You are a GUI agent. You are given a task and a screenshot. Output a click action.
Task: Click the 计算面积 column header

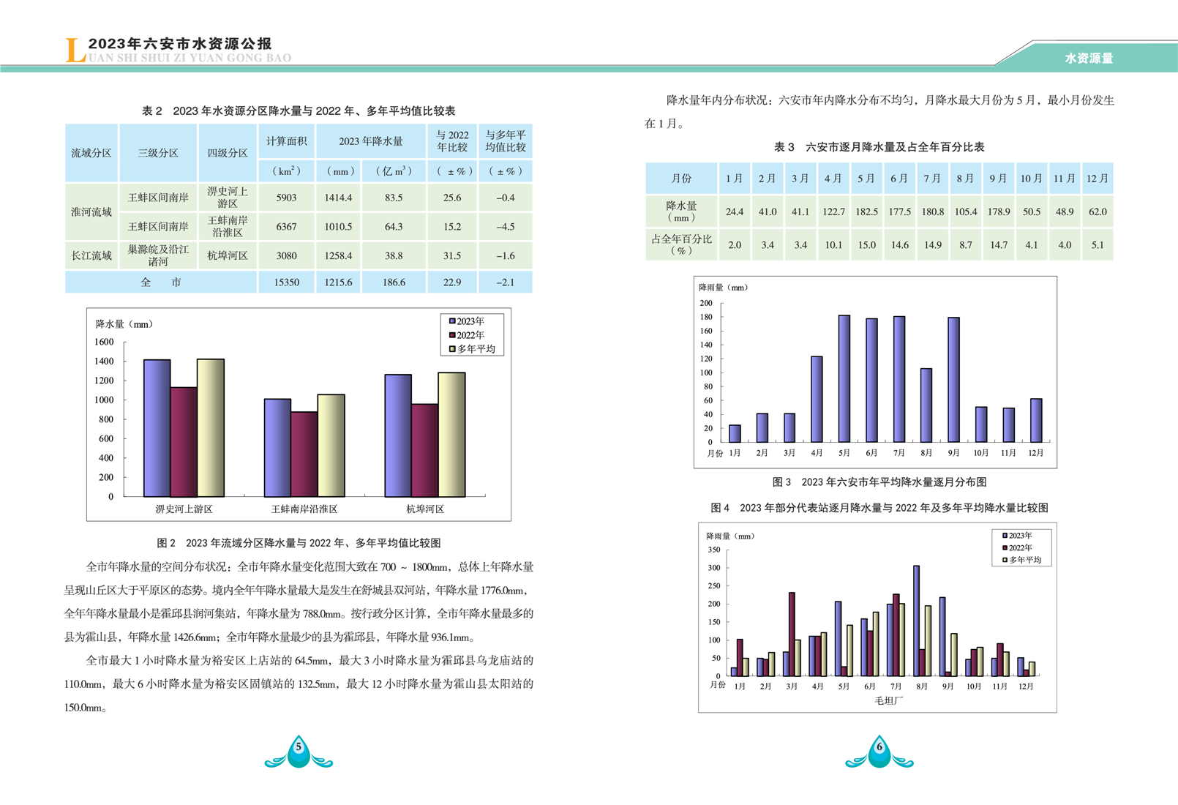pos(286,141)
